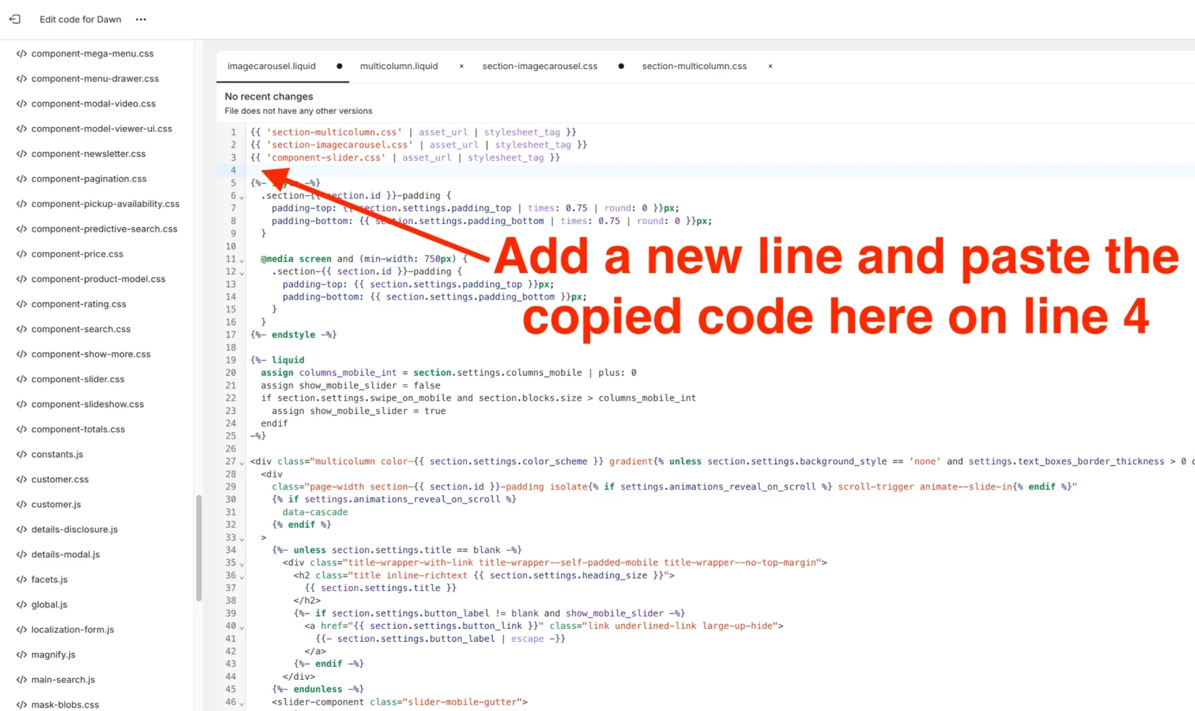The image size is (1195, 711).
Task: Open the three-dot options menu beside Edit code
Action: (141, 19)
